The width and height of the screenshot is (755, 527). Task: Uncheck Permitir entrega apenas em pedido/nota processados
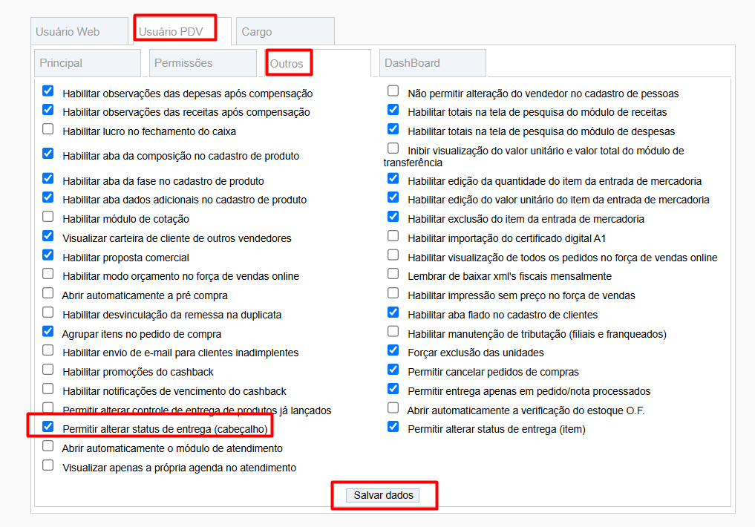pyautogui.click(x=393, y=388)
